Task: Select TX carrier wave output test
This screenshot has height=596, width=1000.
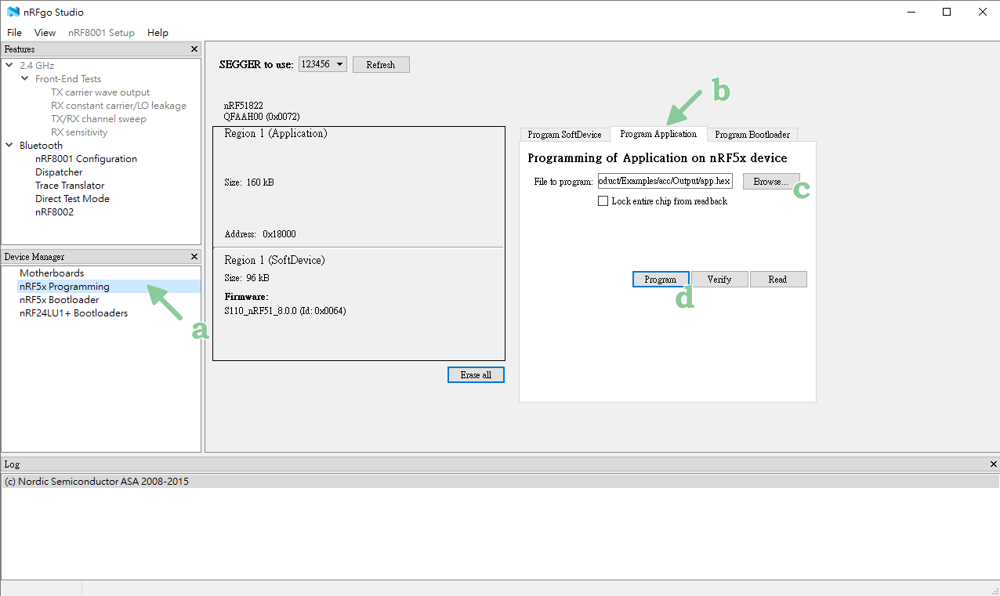Action: click(100, 92)
